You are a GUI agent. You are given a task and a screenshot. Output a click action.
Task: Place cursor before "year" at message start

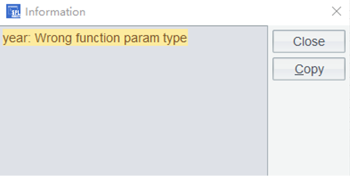pos(3,38)
